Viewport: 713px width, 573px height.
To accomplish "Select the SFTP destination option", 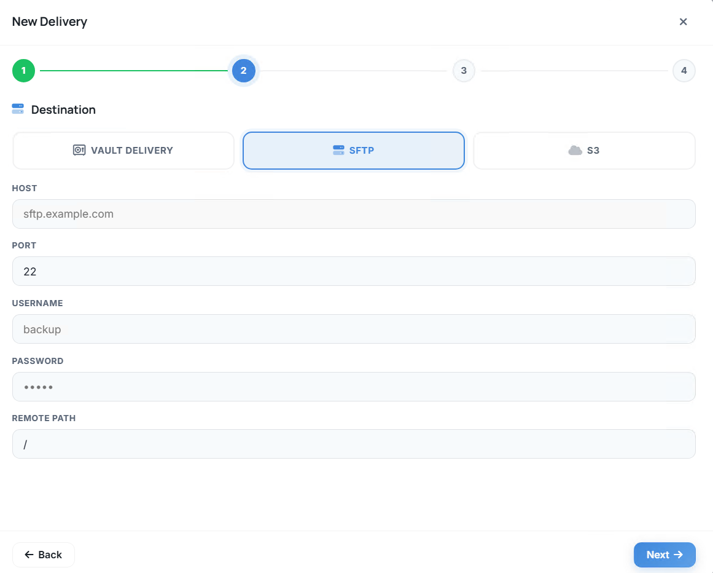I will click(x=353, y=151).
